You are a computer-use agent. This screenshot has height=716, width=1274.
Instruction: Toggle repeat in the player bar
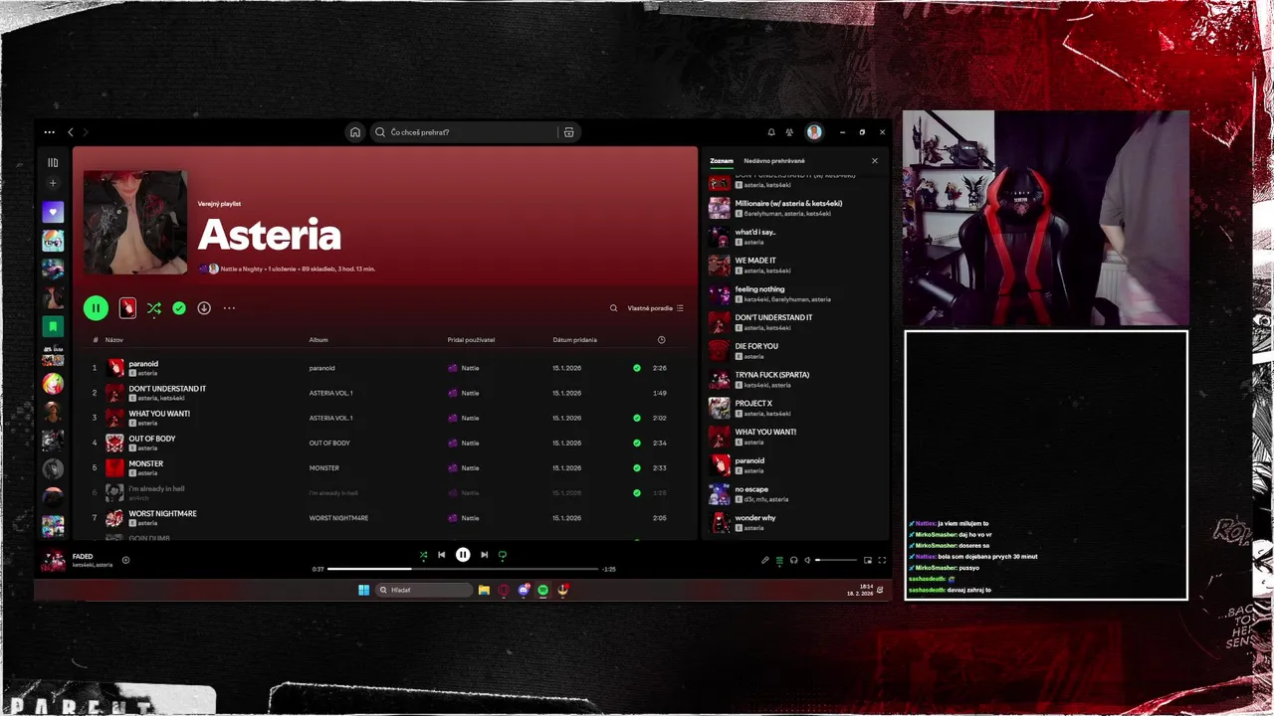[x=503, y=555]
